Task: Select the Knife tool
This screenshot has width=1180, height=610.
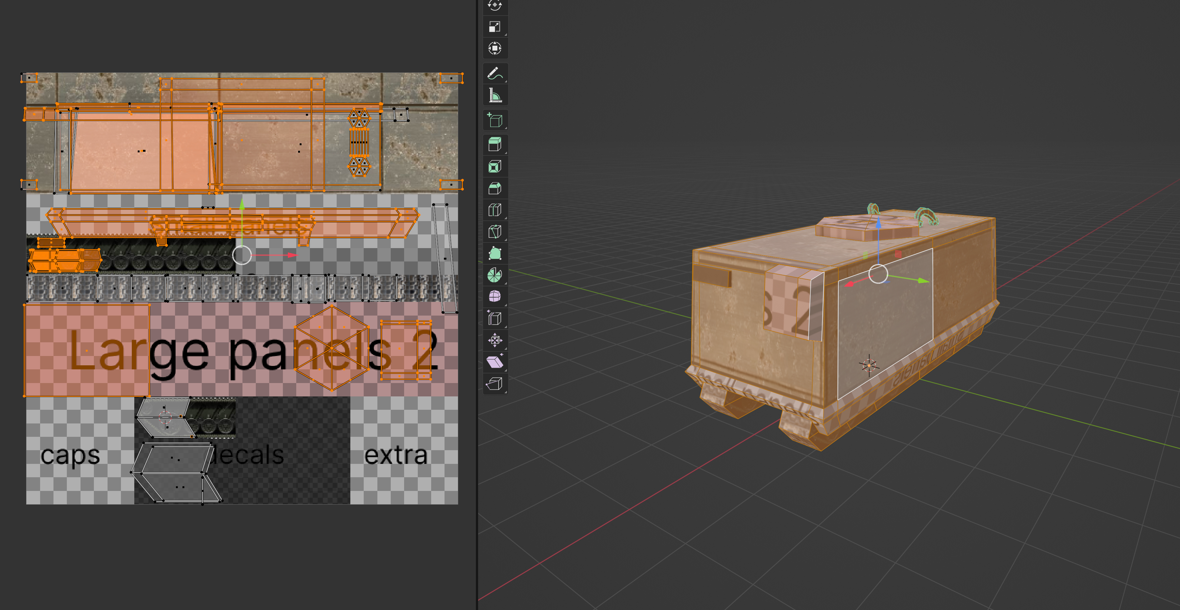Action: [495, 232]
